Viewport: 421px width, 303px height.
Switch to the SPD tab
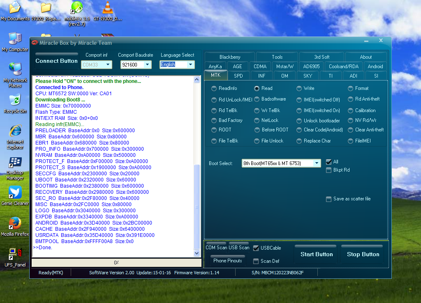pos(238,76)
